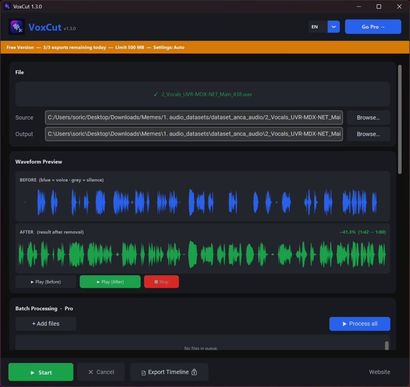Click the -41.3% (1:42 → 1:00) reduction text
This screenshot has width=410, height=387.
click(363, 232)
